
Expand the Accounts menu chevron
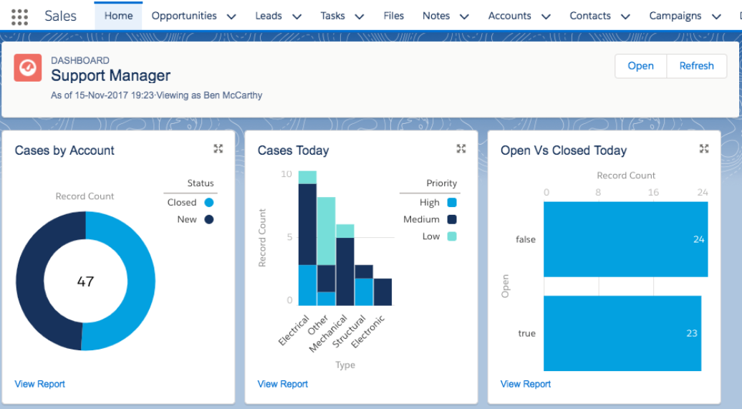546,16
